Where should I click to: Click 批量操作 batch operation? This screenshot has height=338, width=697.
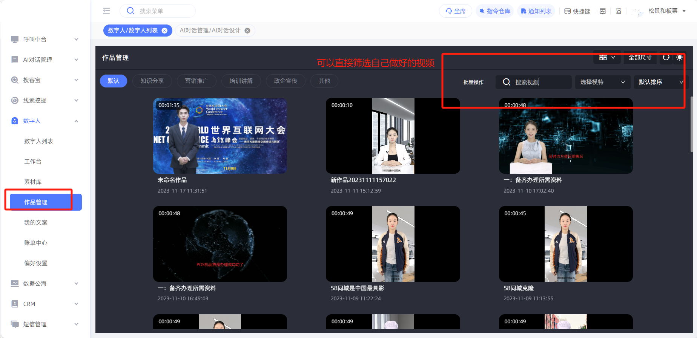point(473,82)
